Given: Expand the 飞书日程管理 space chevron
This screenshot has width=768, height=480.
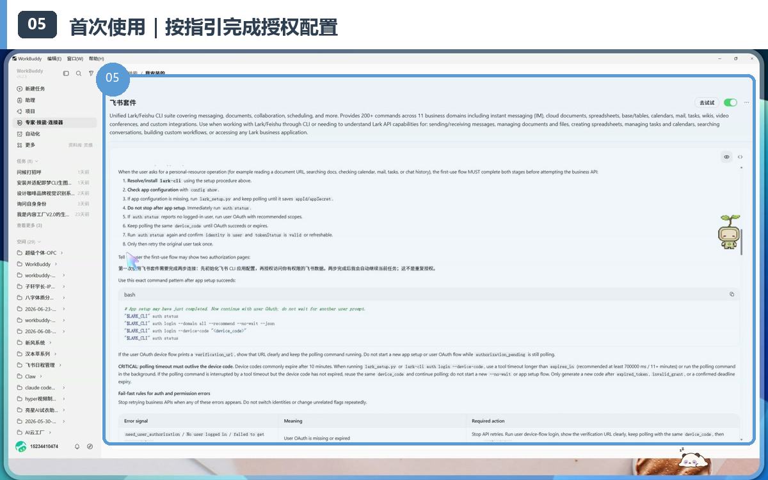Looking at the screenshot, I should 60,365.
